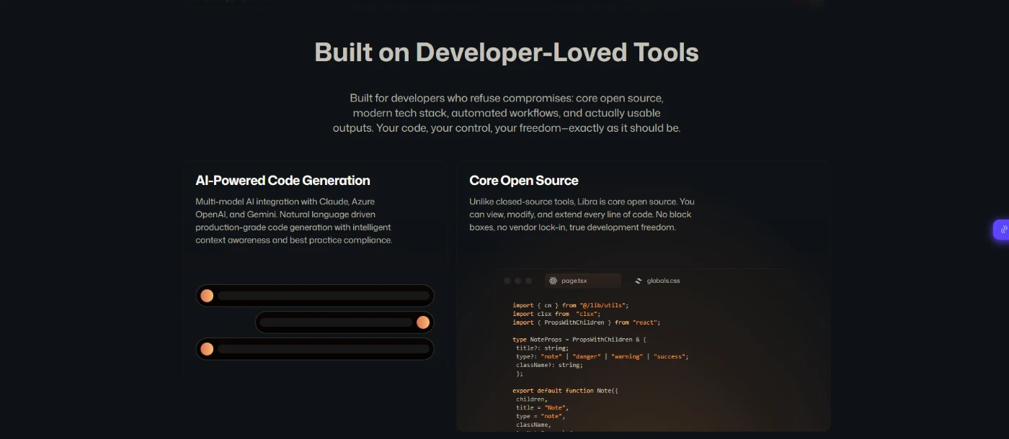Click the 'export default function Note' code line

point(565,391)
